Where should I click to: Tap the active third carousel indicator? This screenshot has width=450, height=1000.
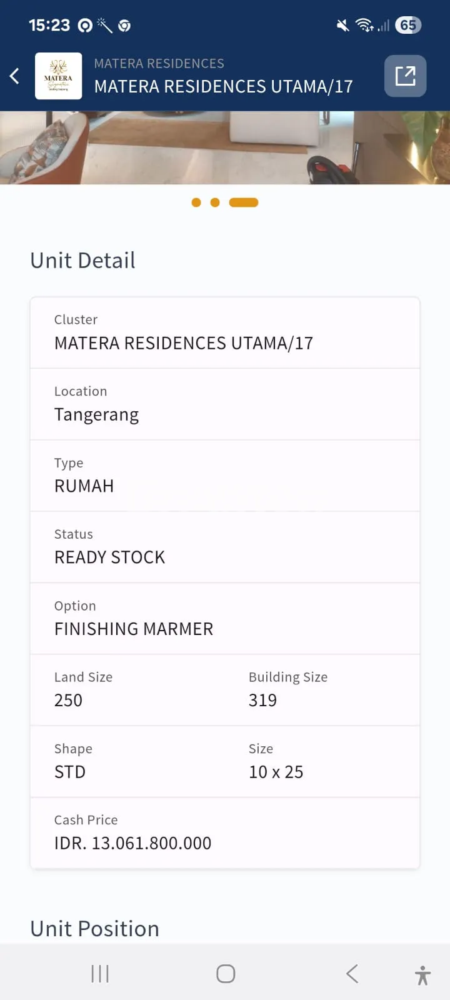coord(244,202)
